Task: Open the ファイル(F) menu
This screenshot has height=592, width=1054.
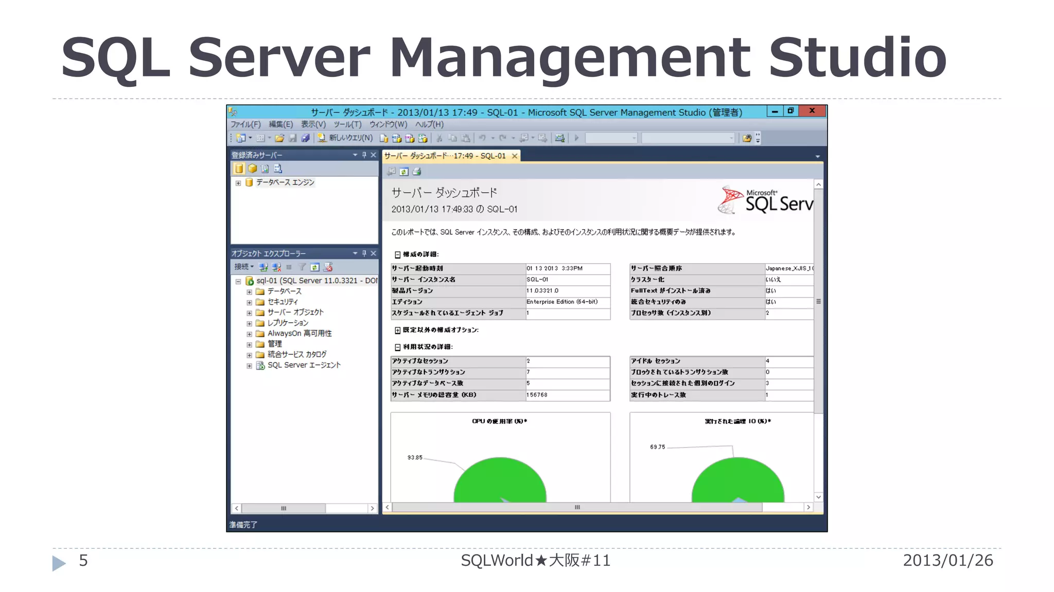Action: [245, 124]
